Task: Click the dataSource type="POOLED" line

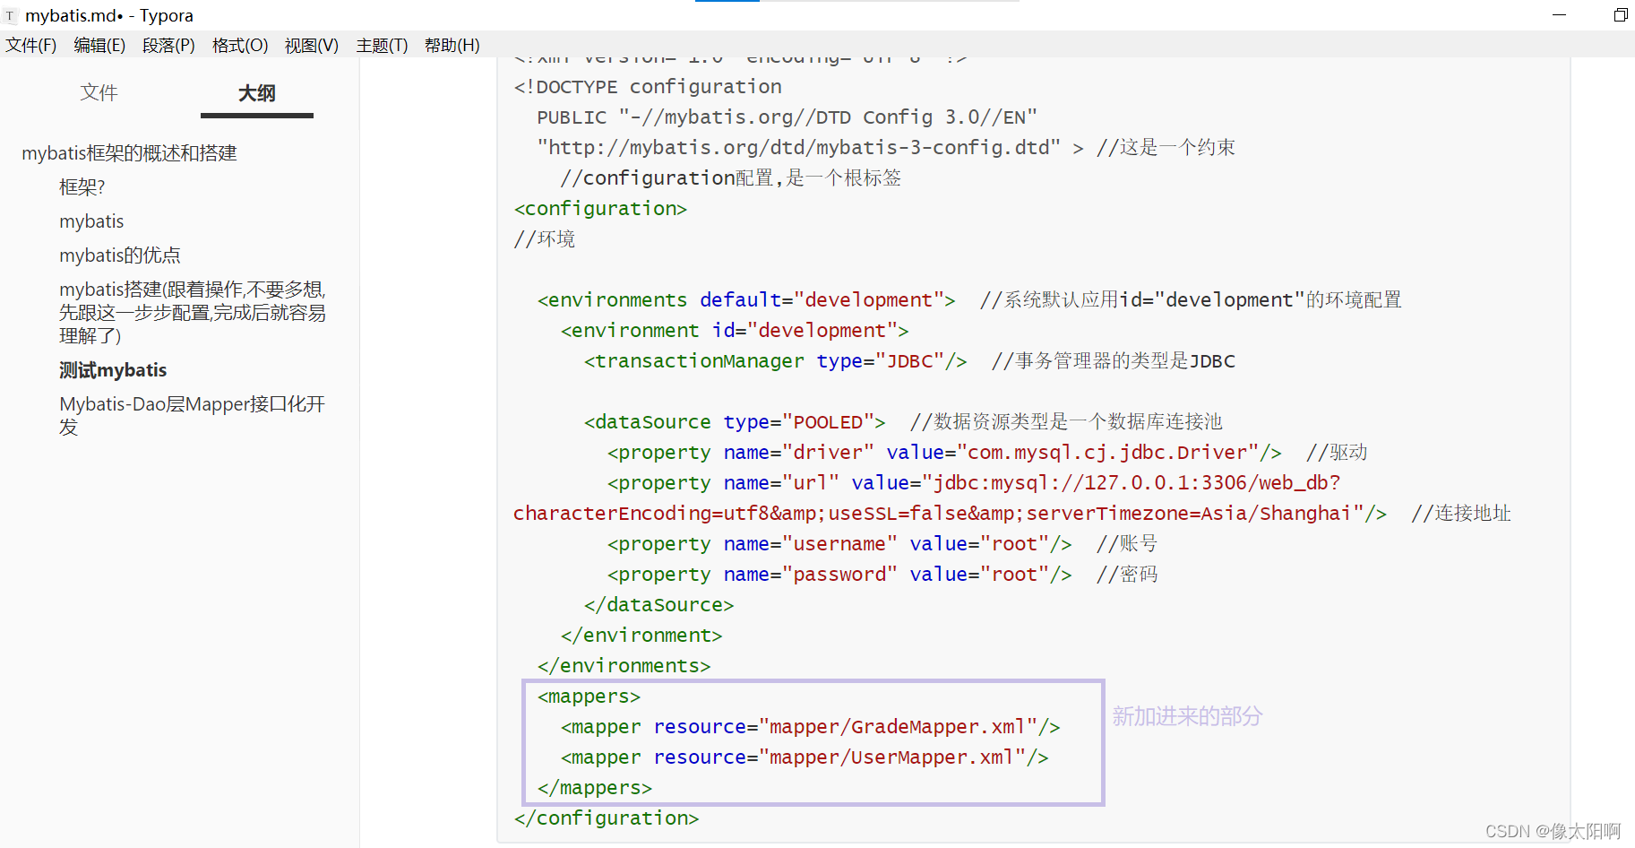Action: [x=903, y=422]
